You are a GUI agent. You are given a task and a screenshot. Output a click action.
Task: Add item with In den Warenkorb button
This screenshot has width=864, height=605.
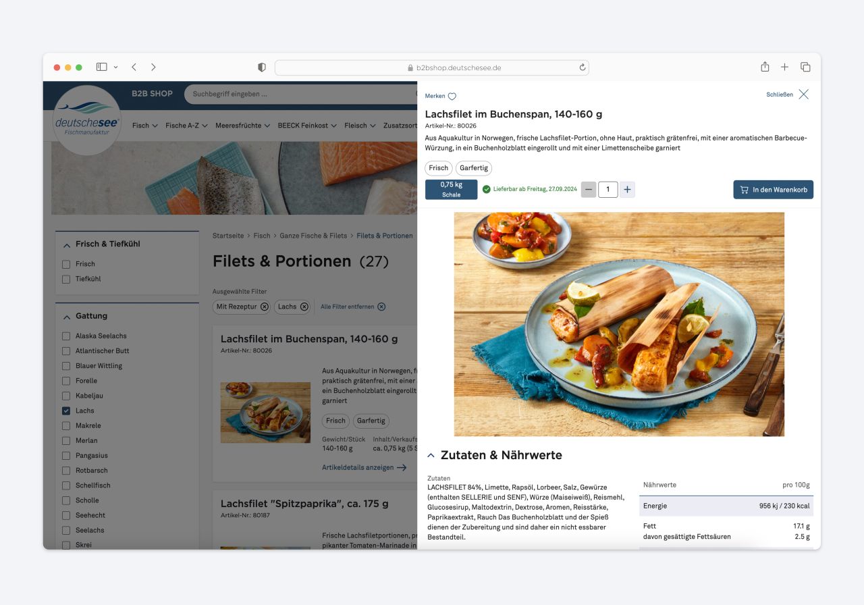774,190
